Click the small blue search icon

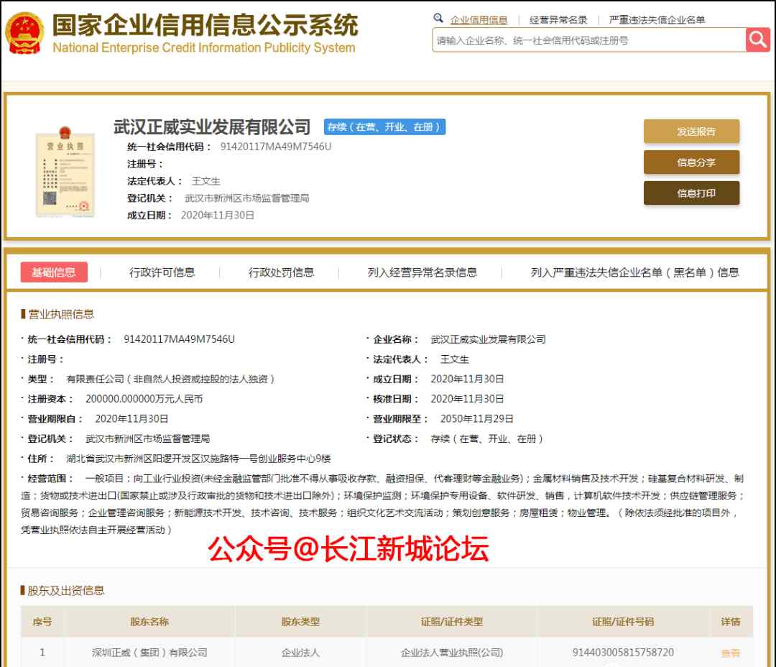point(438,18)
